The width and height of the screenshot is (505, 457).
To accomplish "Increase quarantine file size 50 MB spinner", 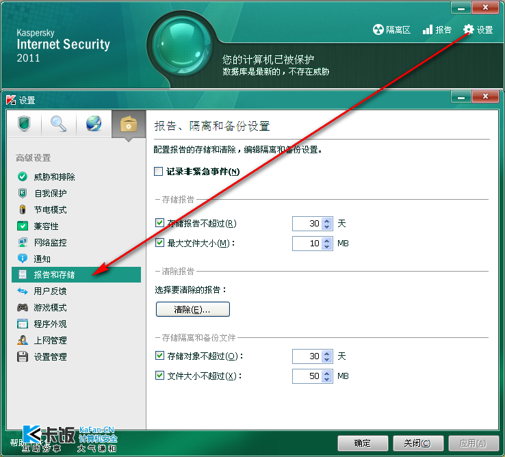I will 327,373.
